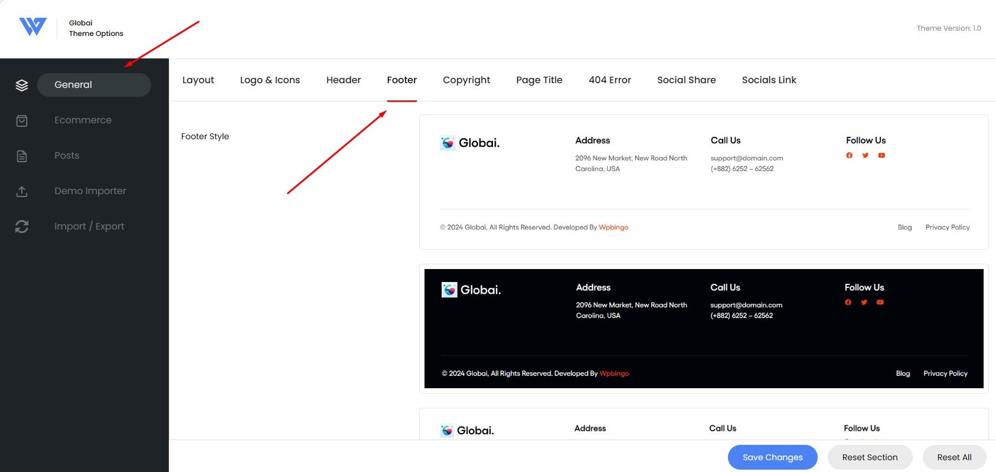This screenshot has width=996, height=472.
Task: Click the Wpbingo W logo
Action: (32, 27)
